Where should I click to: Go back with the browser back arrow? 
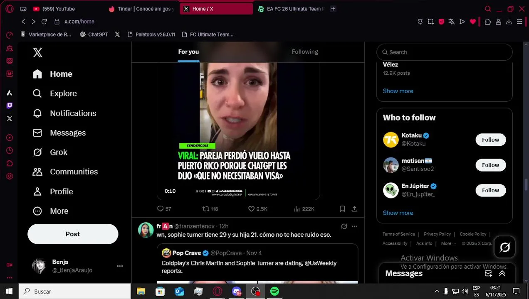(x=23, y=22)
